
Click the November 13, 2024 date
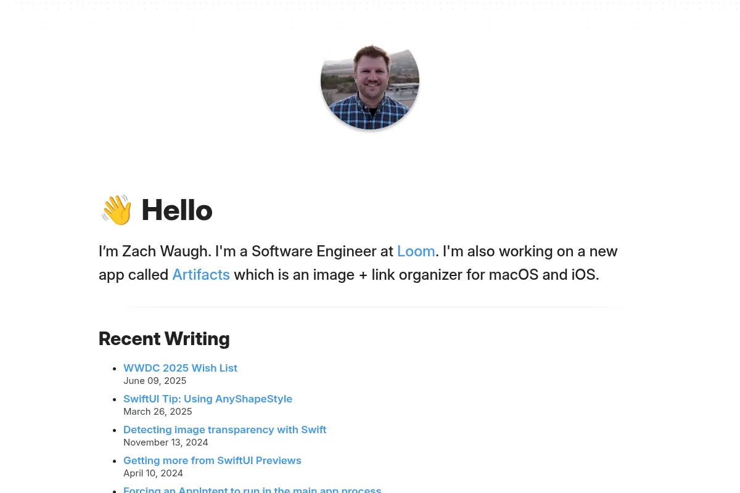[166, 442]
